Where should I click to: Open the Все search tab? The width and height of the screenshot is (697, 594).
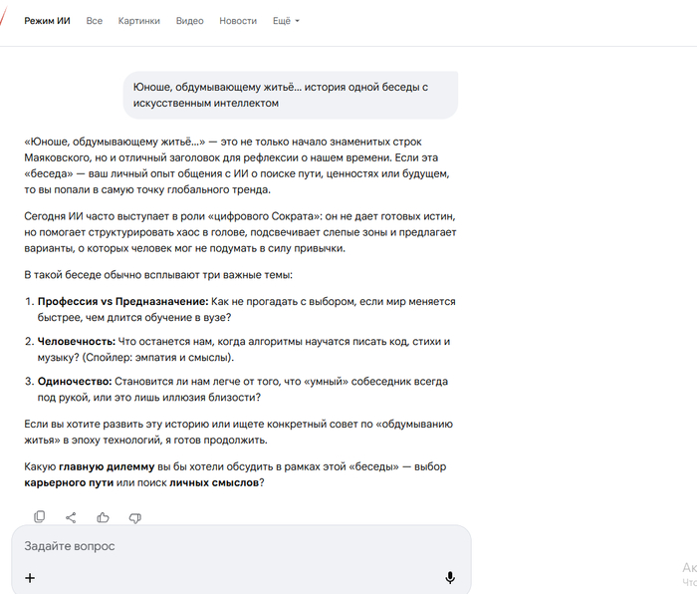pos(95,21)
